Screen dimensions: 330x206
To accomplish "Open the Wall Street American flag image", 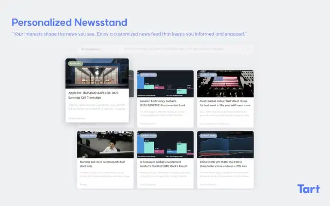I will (x=225, y=84).
